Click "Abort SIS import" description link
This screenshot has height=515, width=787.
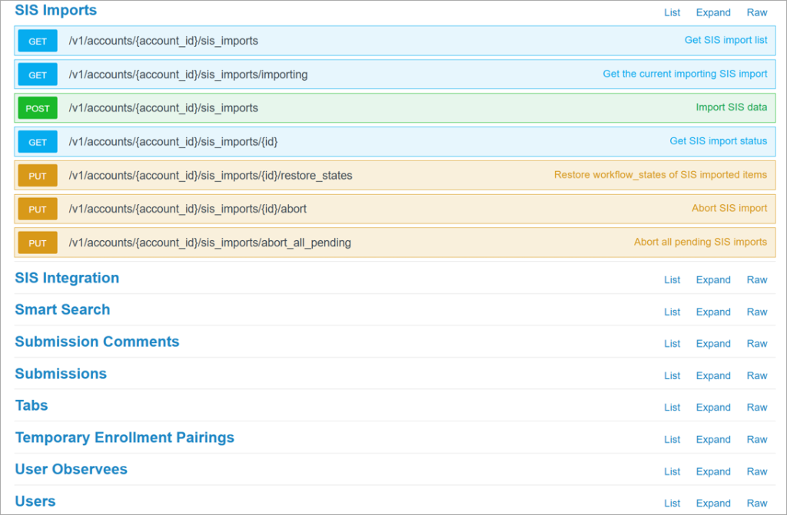tap(729, 208)
